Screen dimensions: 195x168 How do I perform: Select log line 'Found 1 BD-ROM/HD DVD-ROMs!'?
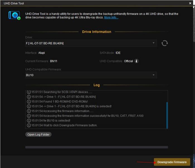(59, 101)
